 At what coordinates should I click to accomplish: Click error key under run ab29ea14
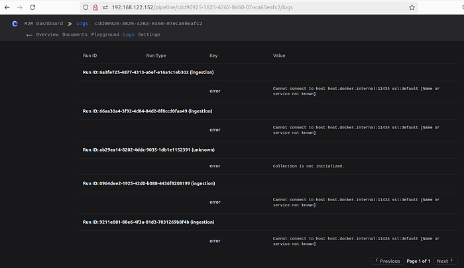click(215, 166)
